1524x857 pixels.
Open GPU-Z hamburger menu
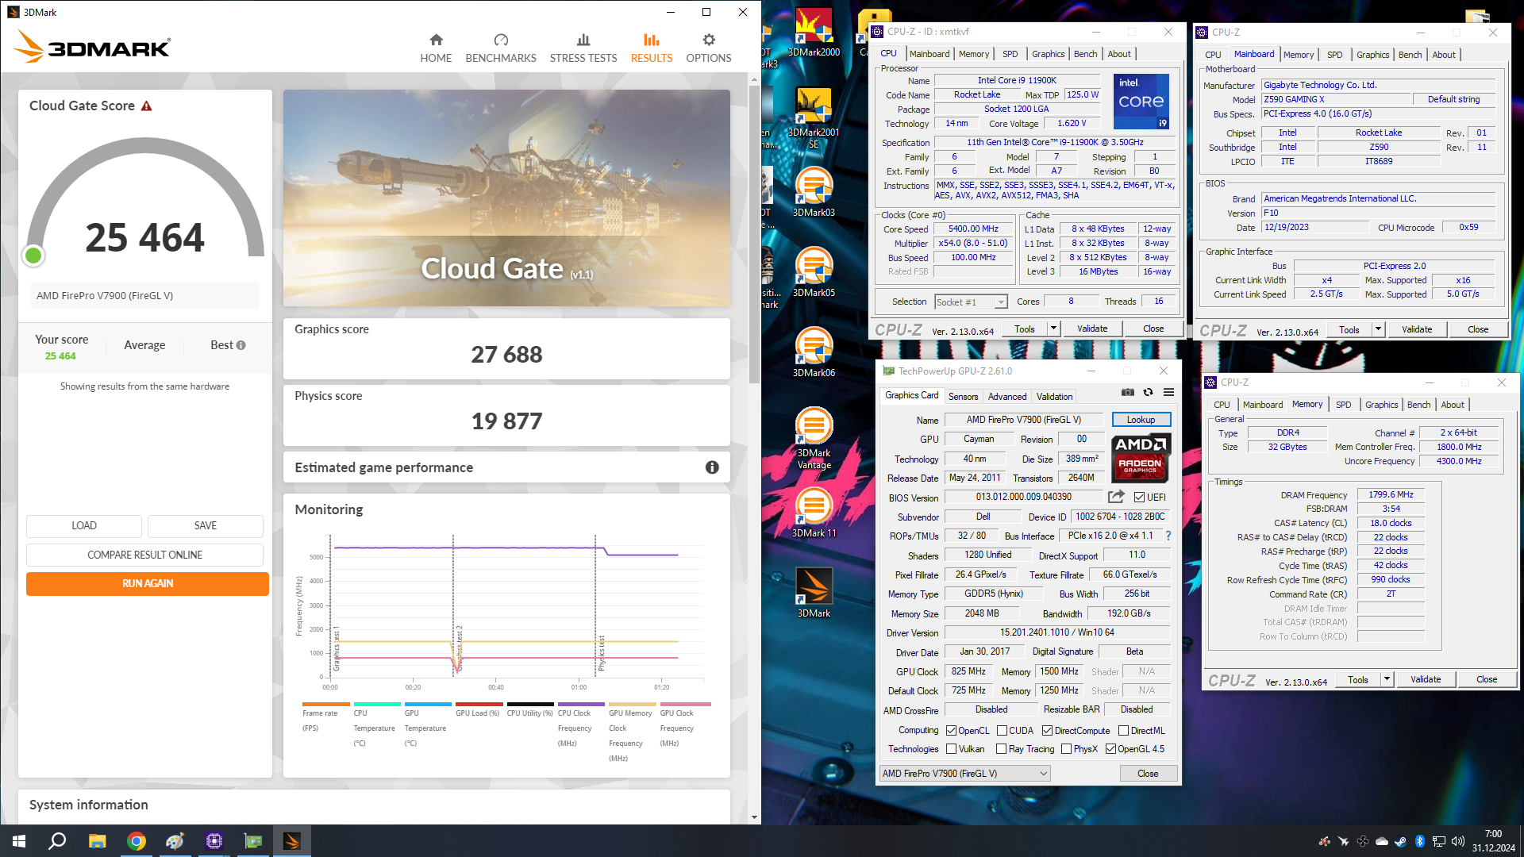point(1168,392)
